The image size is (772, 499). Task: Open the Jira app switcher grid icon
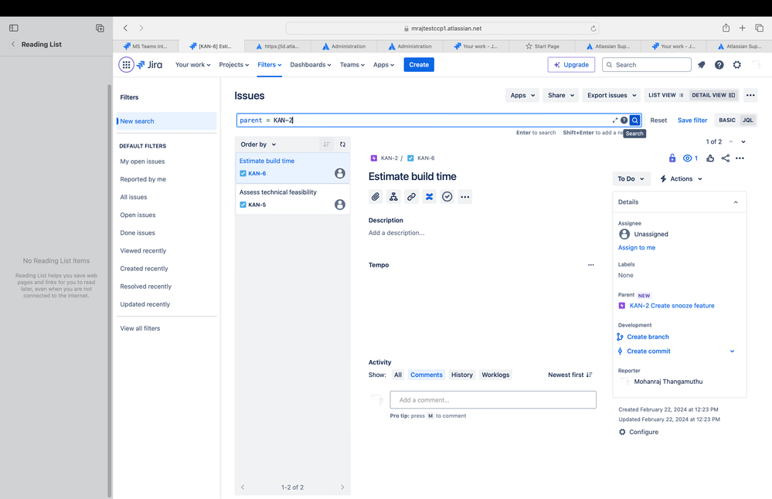126,64
